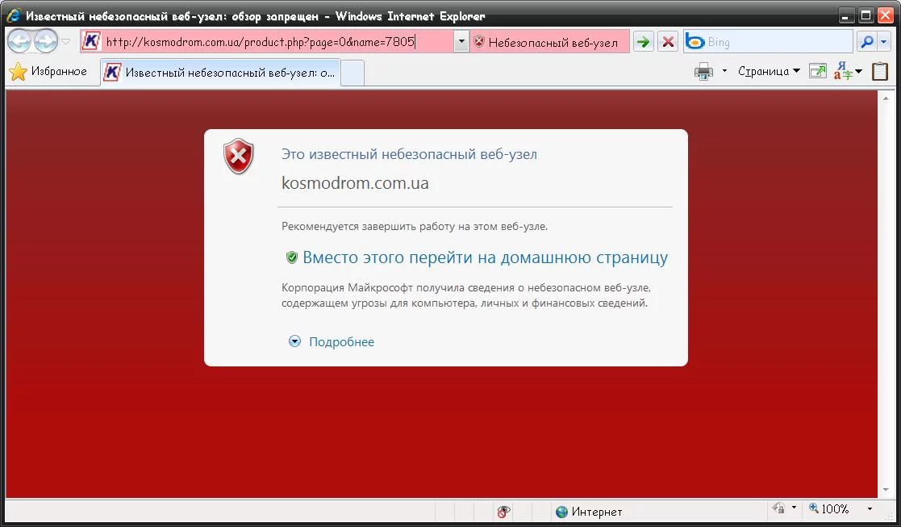Click the privacy eye status bar icon
901x527 pixels.
[503, 511]
